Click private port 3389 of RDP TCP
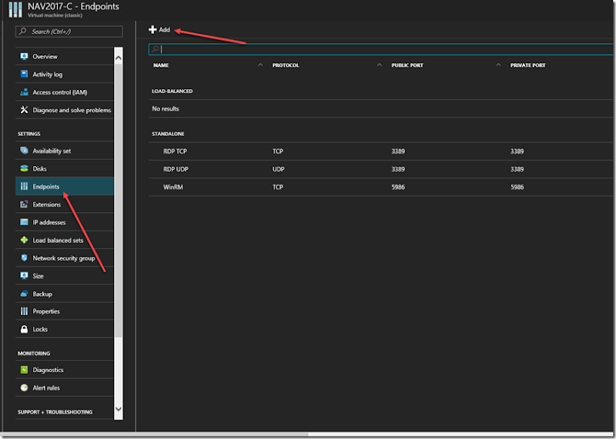Screen dimensions: 616x439 pos(517,151)
